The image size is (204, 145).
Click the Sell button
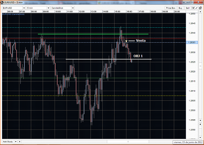[188, 8]
